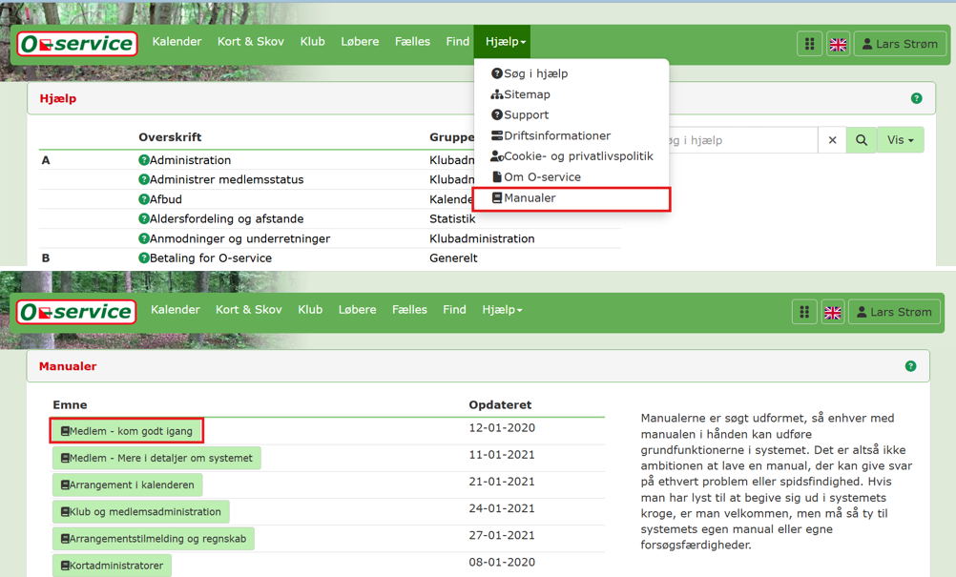Viewport: 956px width, 577px height.
Task: Open the Betaling for O-service help topic
Action: click(x=210, y=258)
